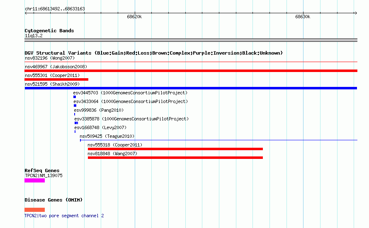Click the nsv509425 (Teague2010) thin blue line
This screenshot has height=228, width=369.
coord(218,140)
